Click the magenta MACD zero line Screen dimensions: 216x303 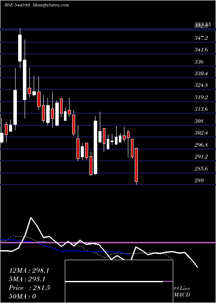[x=108, y=242]
